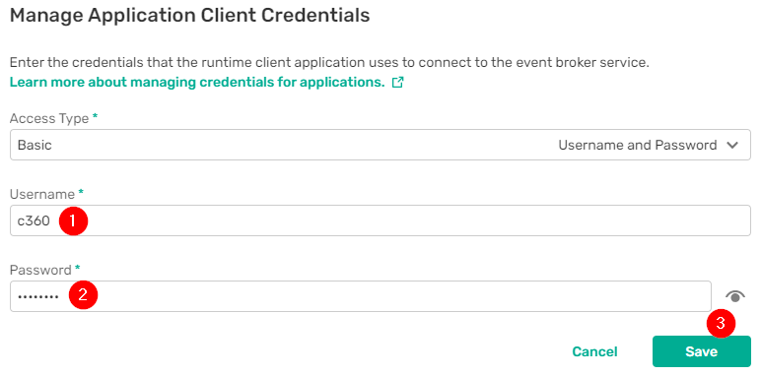The height and width of the screenshot is (376, 761).
Task: Focus the Username field containing c360
Action: (380, 220)
